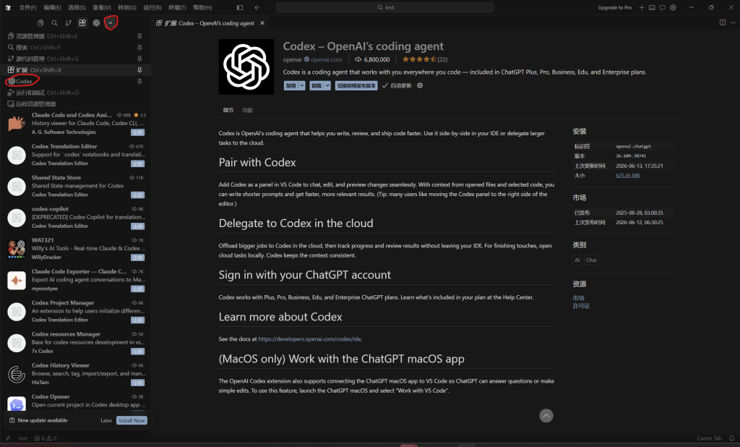Open the openai.com publisher link

tap(326, 59)
